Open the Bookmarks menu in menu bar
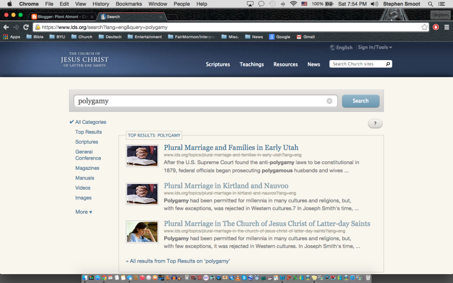Viewport: 453px width, 283px height. point(128,4)
